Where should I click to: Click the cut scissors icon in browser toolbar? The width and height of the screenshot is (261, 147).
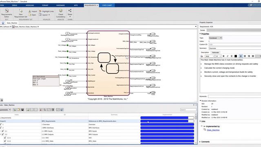tap(41, 110)
